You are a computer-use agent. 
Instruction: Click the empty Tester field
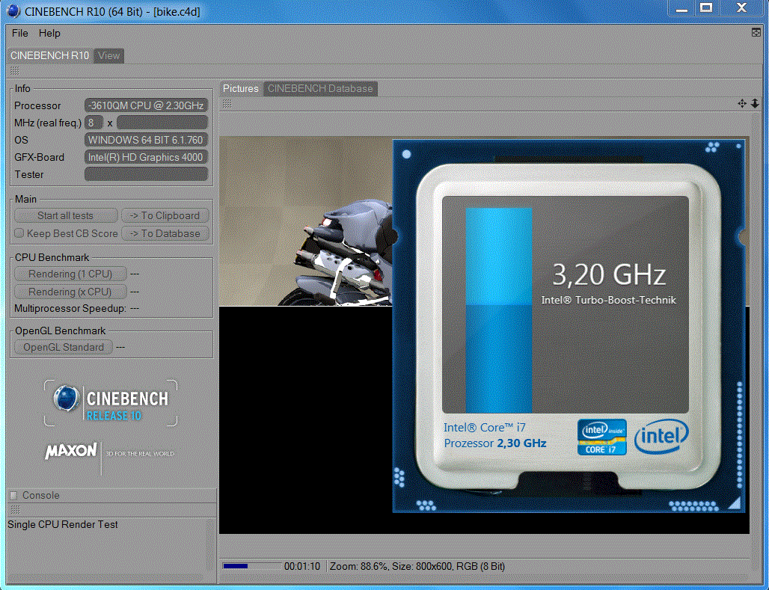click(146, 174)
